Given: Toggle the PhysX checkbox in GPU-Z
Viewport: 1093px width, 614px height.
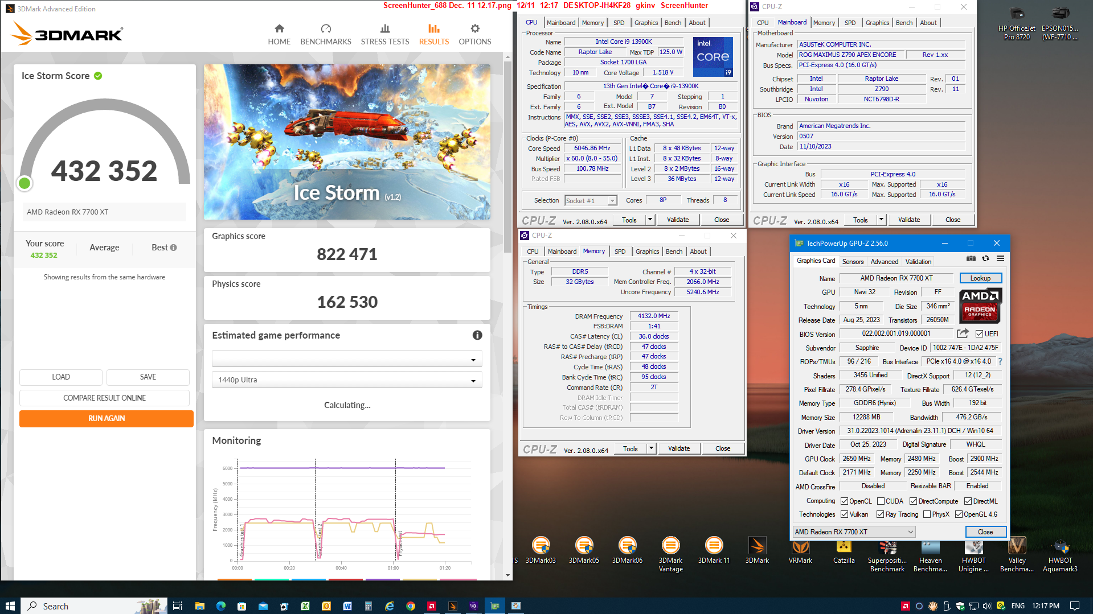Looking at the screenshot, I should coord(927,514).
